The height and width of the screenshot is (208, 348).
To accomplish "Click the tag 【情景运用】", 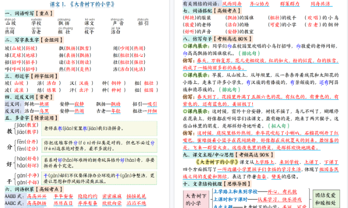I will point(44,118).
